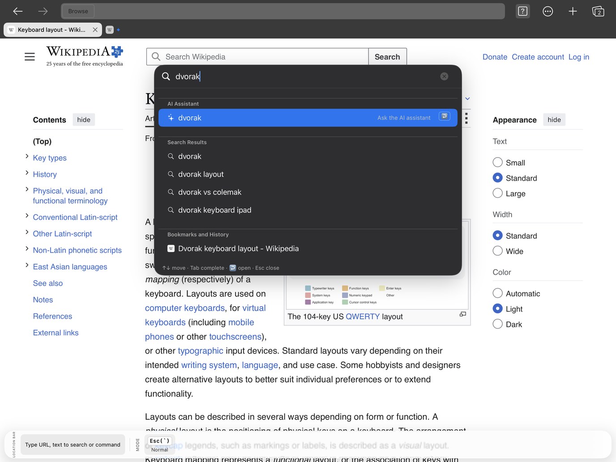The height and width of the screenshot is (462, 616).
Task: Choose the 'dvorak keyboard ipad' suggestion
Action: 308,210
